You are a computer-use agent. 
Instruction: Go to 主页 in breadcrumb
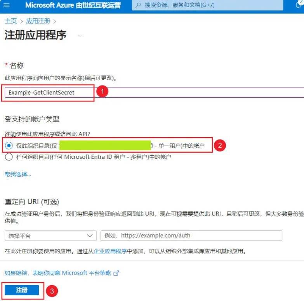point(11,21)
